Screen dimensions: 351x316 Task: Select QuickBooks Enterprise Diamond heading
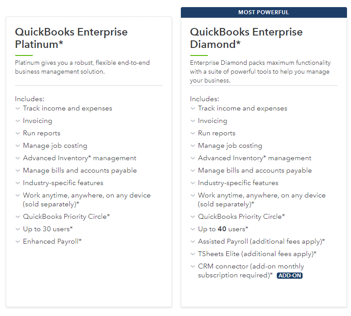click(x=246, y=38)
